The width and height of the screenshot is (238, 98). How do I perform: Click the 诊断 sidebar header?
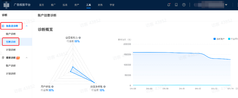5,15
